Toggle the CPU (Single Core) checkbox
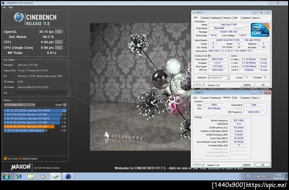This screenshot has height=190, width=289. (x=65, y=48)
